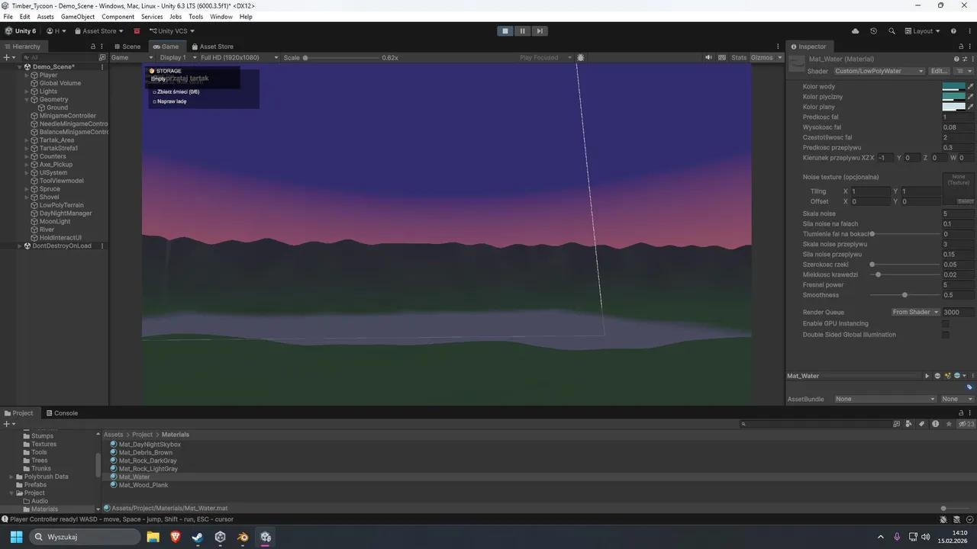Stop play mode with the stop button
This screenshot has height=549, width=977.
[x=505, y=31]
